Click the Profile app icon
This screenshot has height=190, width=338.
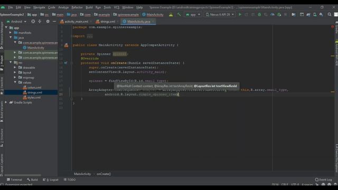point(273,14)
